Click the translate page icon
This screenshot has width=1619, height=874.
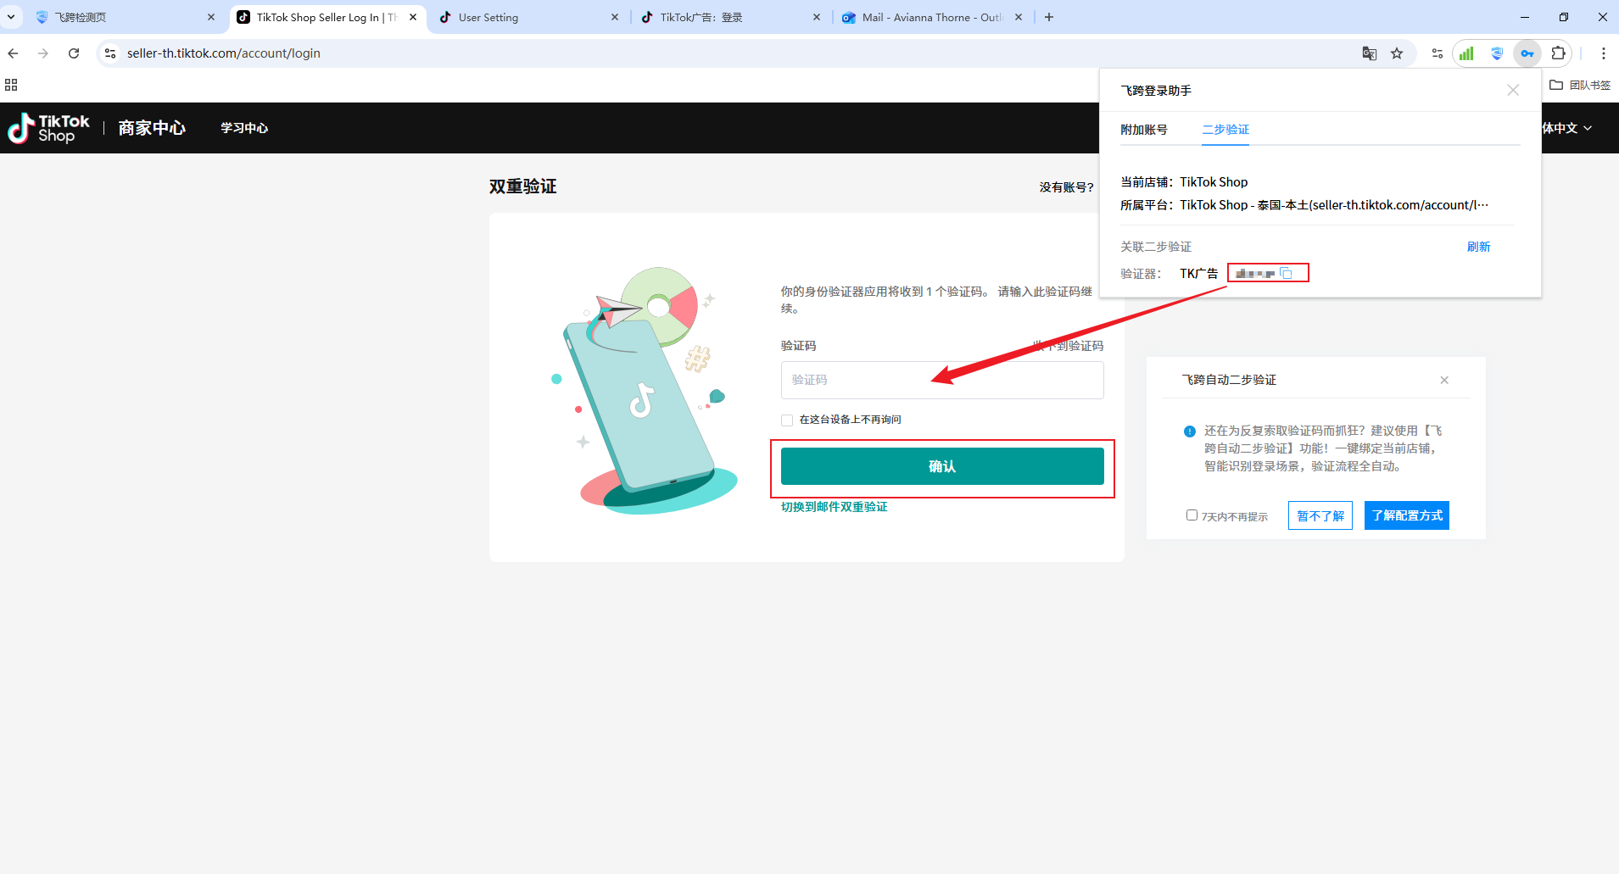pyautogui.click(x=1370, y=53)
